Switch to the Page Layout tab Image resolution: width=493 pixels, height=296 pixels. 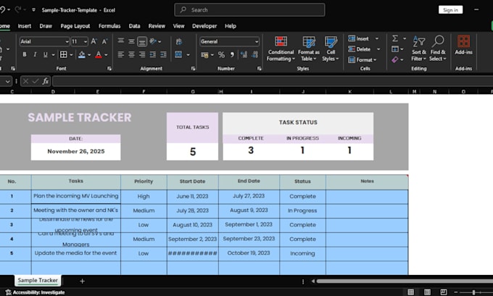click(75, 26)
